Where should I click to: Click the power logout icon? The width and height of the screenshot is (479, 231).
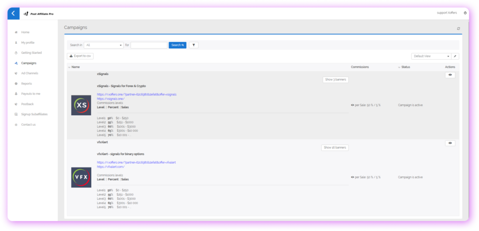pyautogui.click(x=465, y=13)
